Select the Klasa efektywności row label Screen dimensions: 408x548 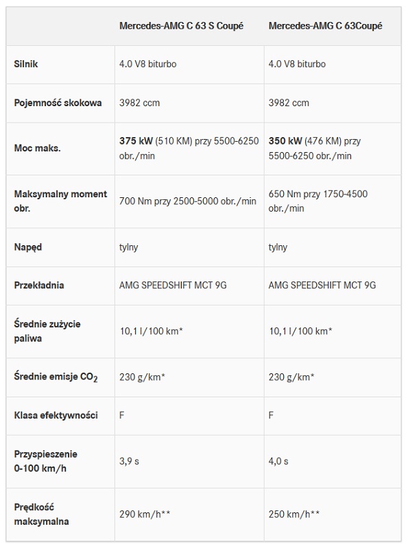coord(56,415)
